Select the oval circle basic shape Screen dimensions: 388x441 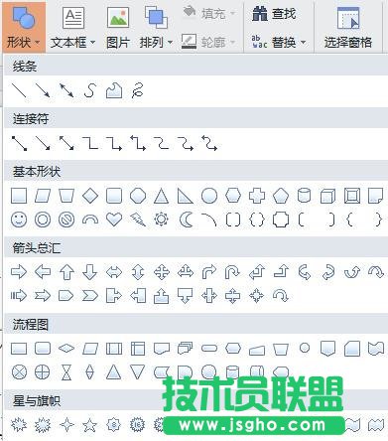coord(209,196)
